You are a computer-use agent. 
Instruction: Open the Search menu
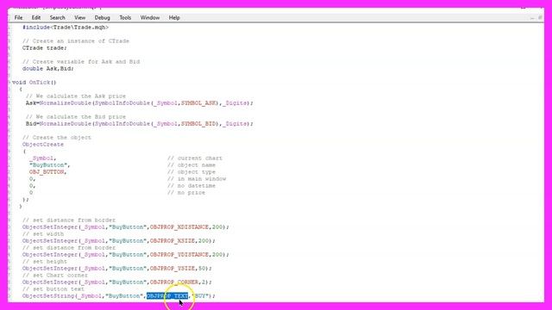58,17
